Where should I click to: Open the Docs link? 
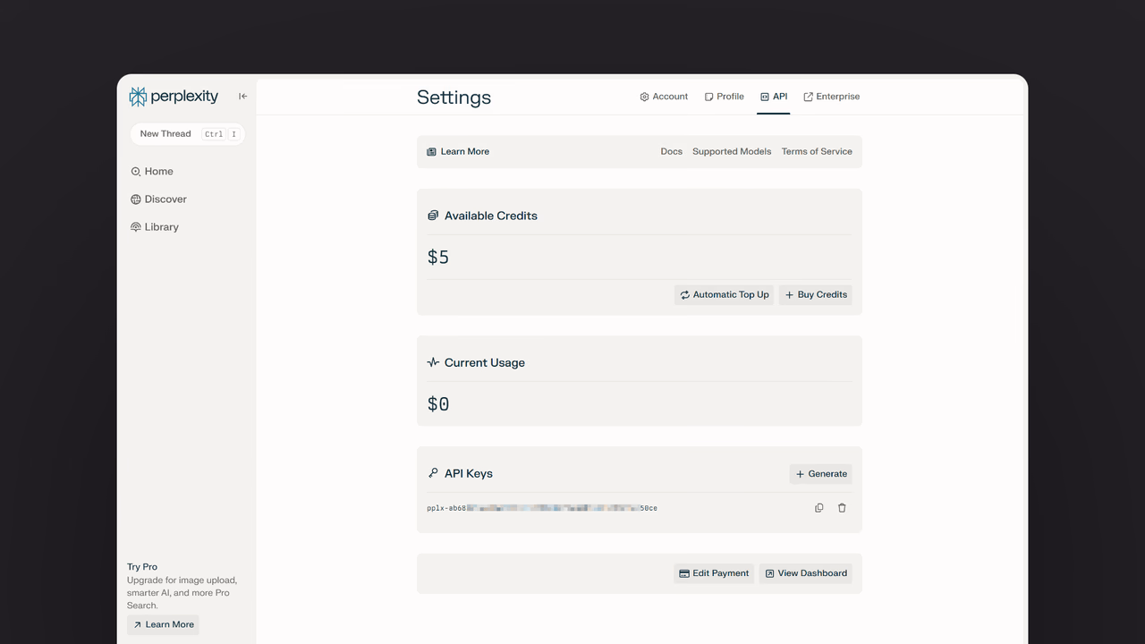tap(672, 152)
